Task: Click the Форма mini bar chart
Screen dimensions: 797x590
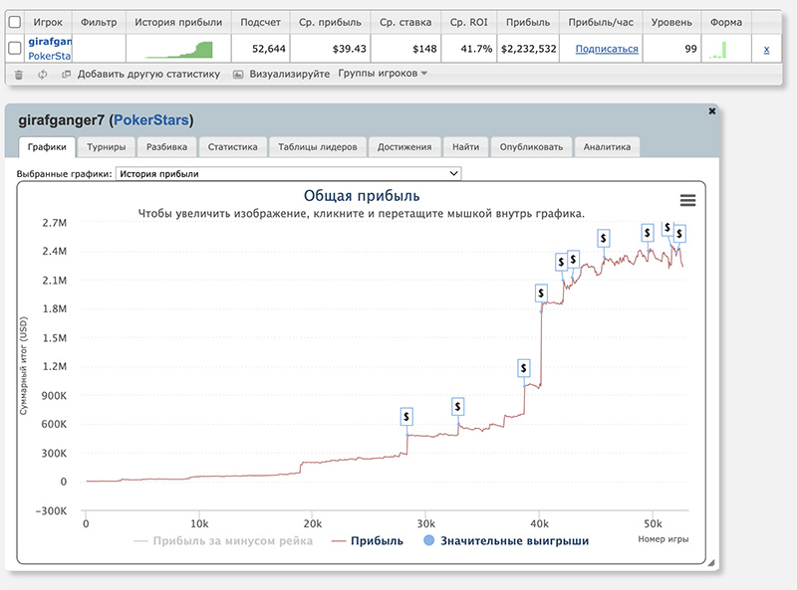Action: click(719, 49)
